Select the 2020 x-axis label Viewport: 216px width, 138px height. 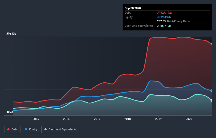[189, 119]
